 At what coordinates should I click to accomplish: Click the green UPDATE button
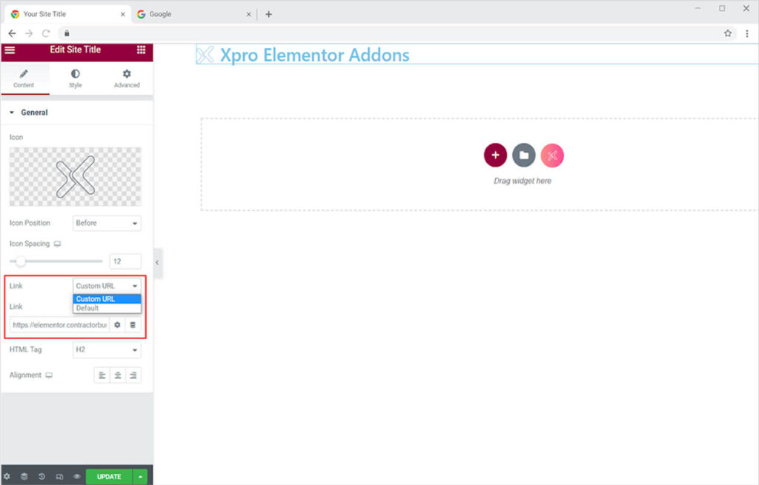pyautogui.click(x=109, y=477)
